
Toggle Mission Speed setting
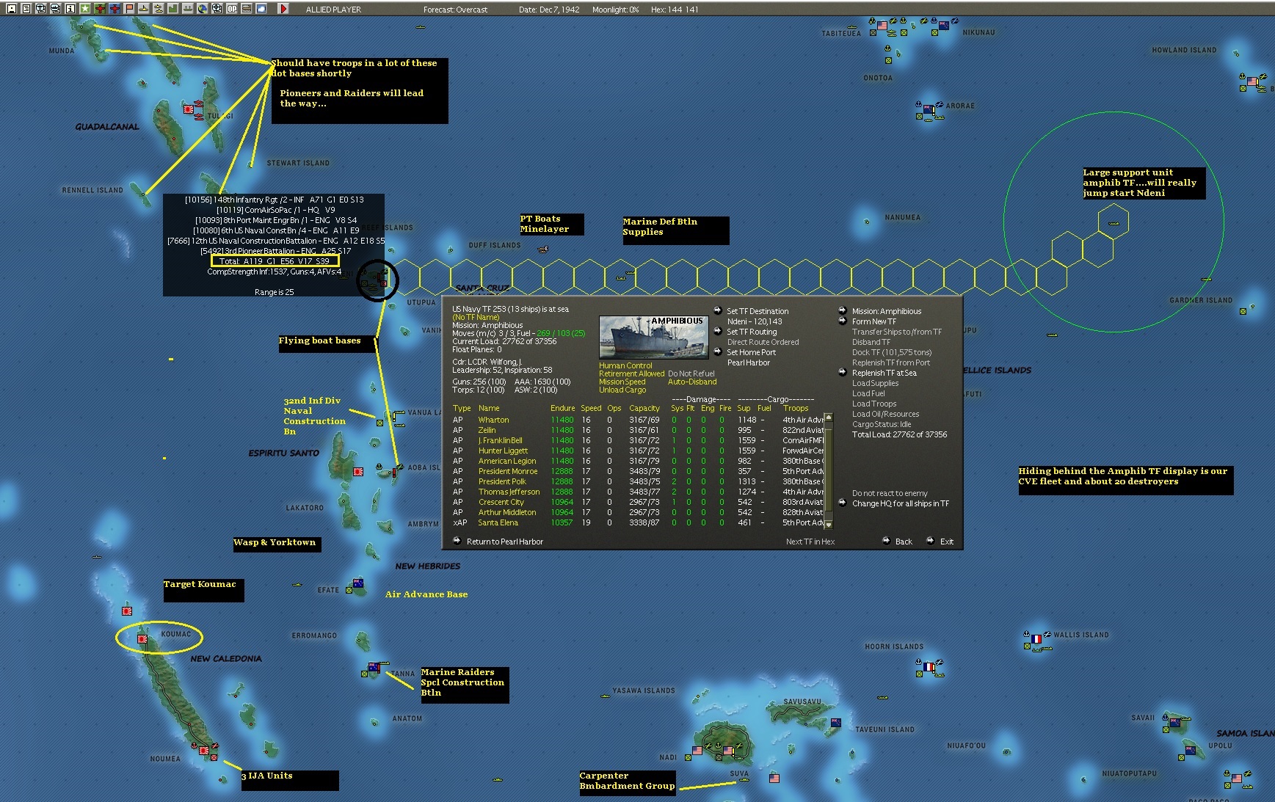622,382
